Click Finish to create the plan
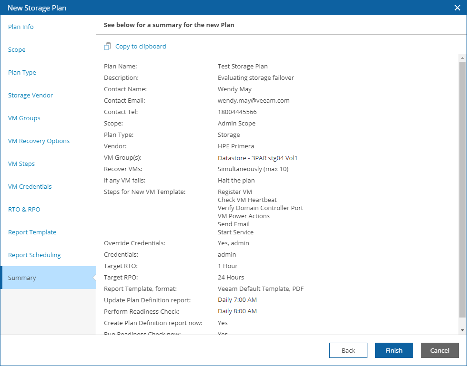This screenshot has width=467, height=366. point(394,350)
